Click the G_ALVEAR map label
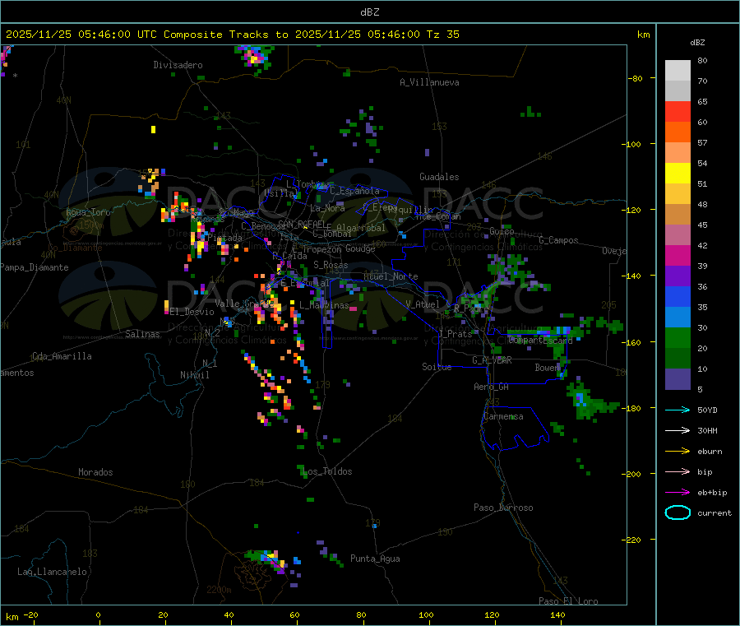Viewport: 740px width, 626px height. click(492, 360)
